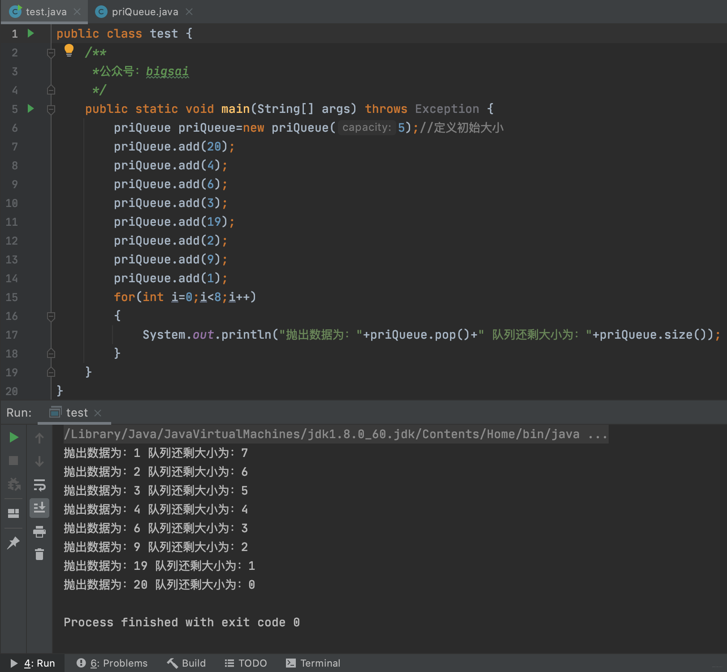Click the capacity parameter hint on line 6
727x672 pixels.
click(367, 128)
